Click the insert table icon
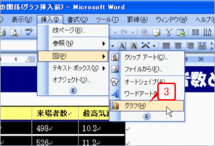 169,32
